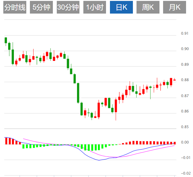Click the 0.88 price axis label
Image resolution: width=193 pixels, height=177 pixels.
click(185, 80)
